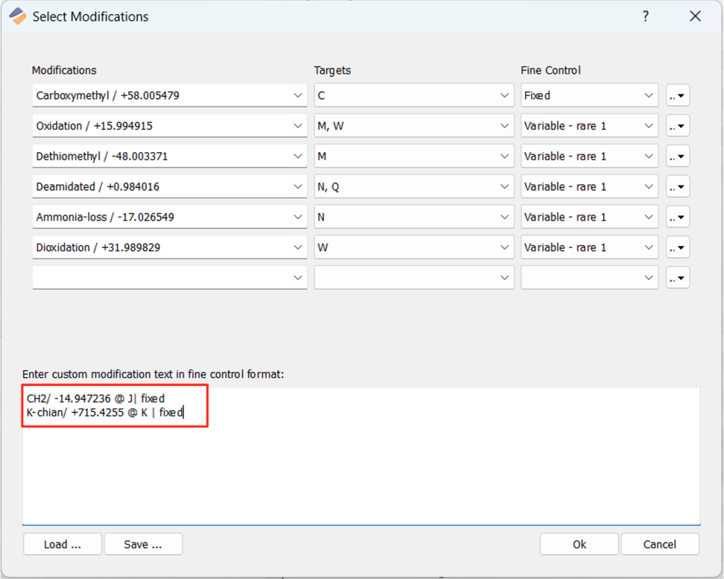This screenshot has width=724, height=579.
Task: Expand the Dioxidation modification dropdown
Action: 298,247
